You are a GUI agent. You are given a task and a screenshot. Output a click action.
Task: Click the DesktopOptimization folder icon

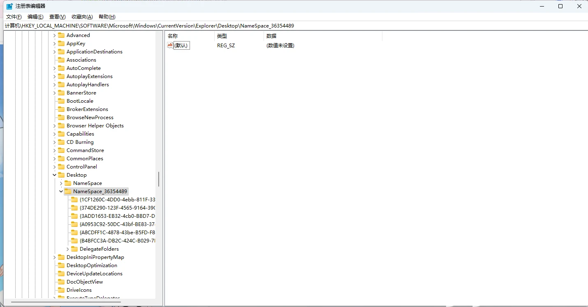tap(61, 265)
